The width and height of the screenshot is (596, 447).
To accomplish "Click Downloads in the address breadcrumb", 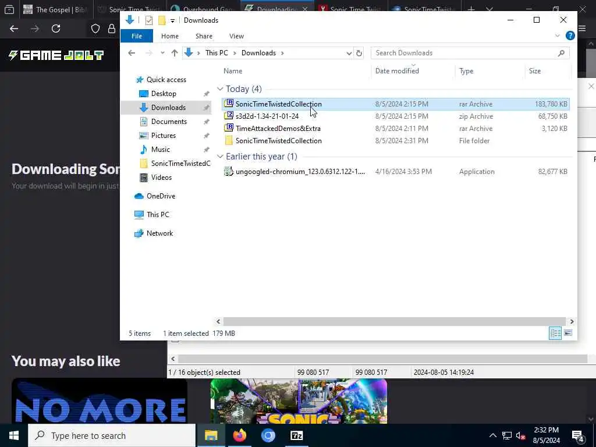I will [x=258, y=53].
